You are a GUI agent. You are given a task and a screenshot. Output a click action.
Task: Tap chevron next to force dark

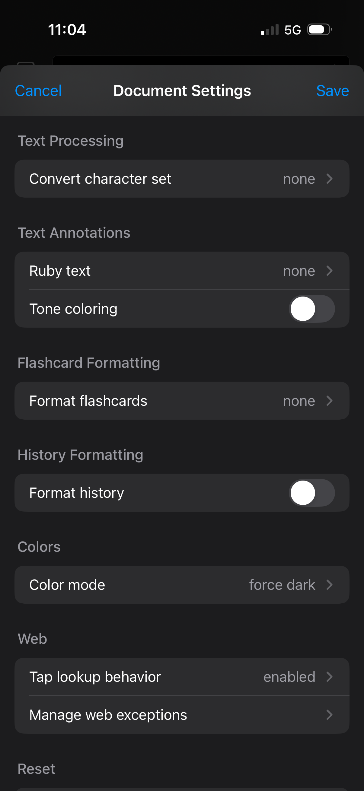[330, 585]
